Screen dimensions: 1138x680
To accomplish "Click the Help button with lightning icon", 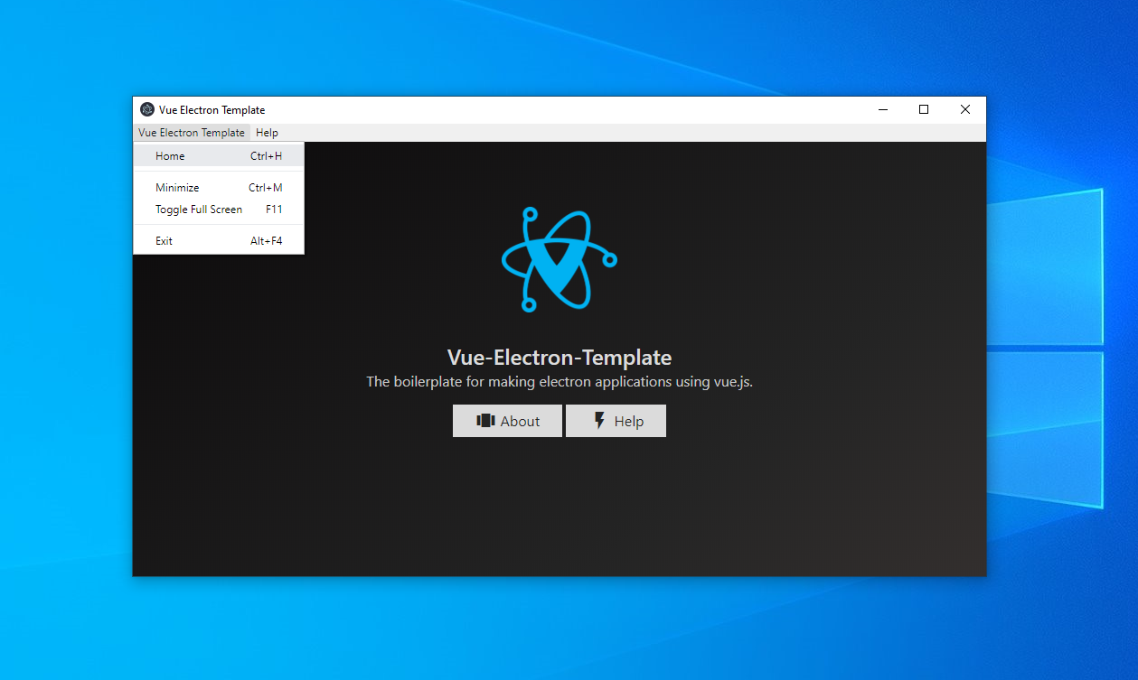I will click(616, 421).
